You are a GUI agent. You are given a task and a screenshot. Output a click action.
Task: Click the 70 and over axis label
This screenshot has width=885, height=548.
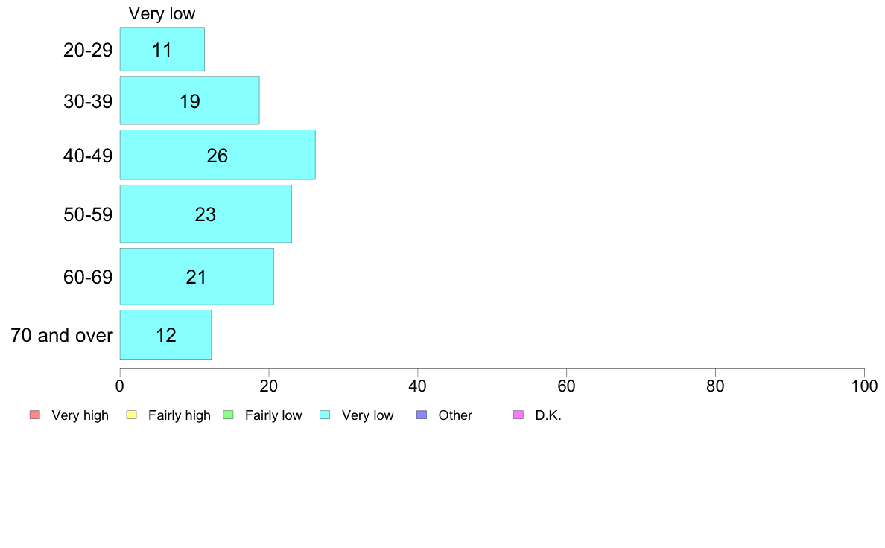pos(62,335)
